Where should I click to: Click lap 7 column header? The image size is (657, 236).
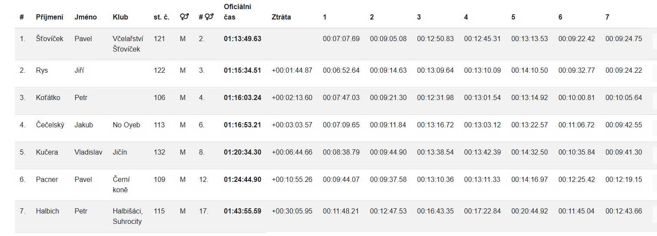[607, 17]
